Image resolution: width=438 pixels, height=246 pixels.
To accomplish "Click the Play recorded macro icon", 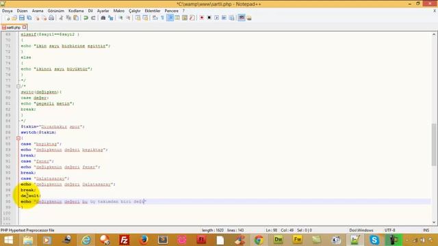I will point(217,18).
